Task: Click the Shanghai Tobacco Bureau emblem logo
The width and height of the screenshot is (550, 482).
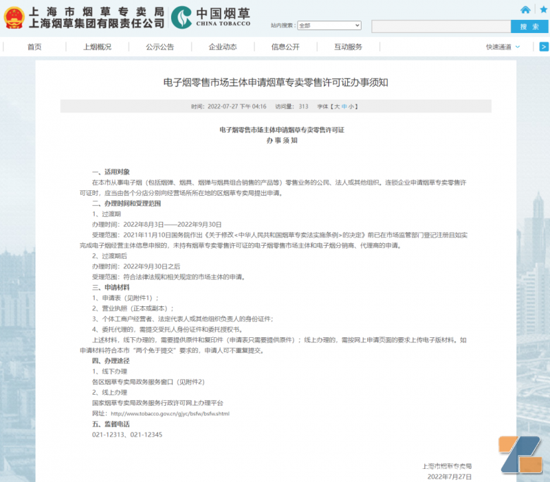Action: tap(14, 19)
